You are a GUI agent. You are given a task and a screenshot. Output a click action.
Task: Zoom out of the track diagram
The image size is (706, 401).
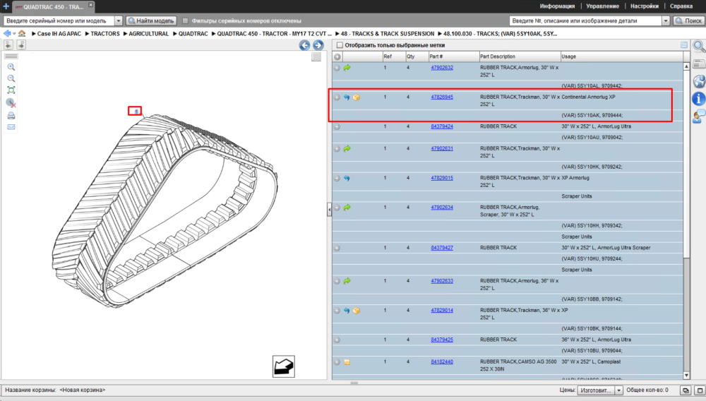click(11, 79)
